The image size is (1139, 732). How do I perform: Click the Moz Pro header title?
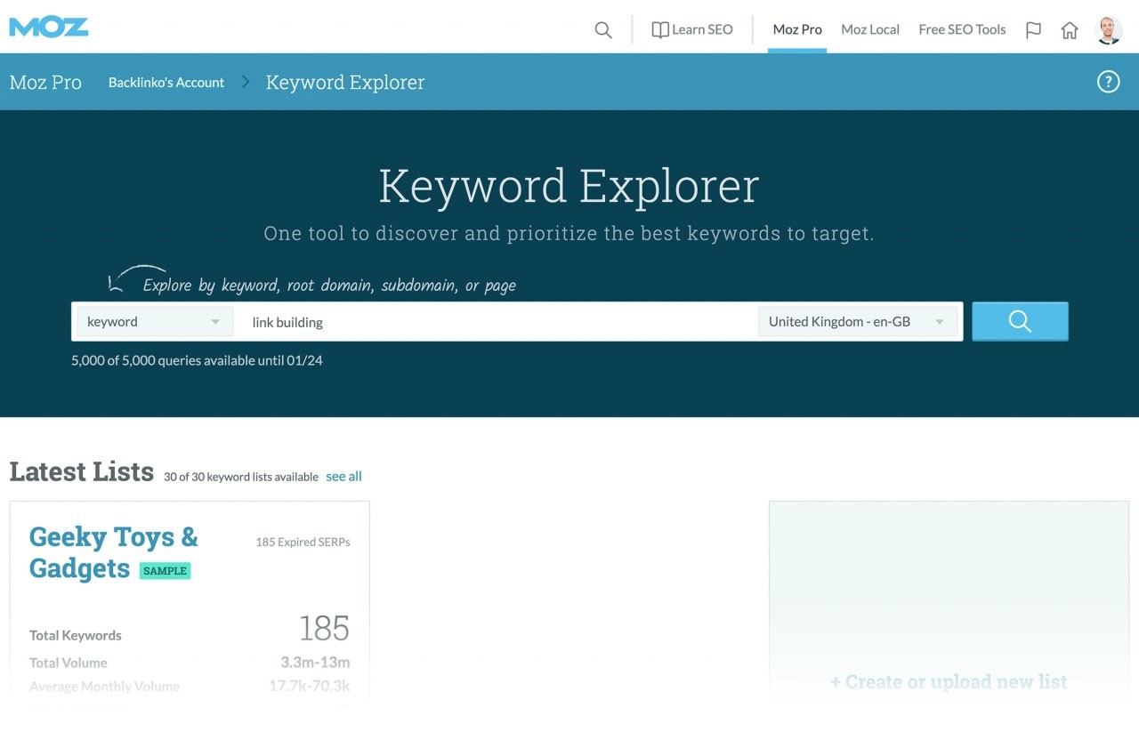[45, 83]
